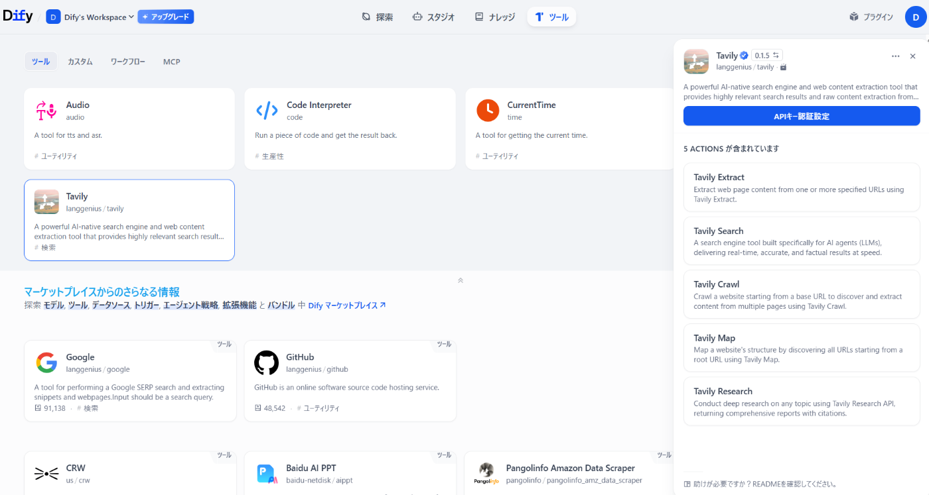929x495 pixels.
Task: Click the トリガー link in marketplace text
Action: pyautogui.click(x=147, y=305)
